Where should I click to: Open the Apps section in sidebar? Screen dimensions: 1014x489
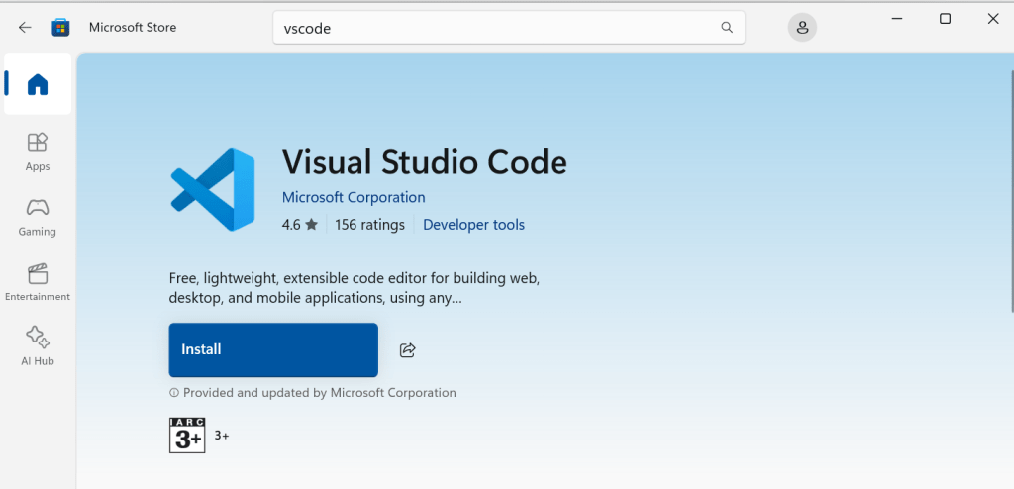pyautogui.click(x=38, y=151)
